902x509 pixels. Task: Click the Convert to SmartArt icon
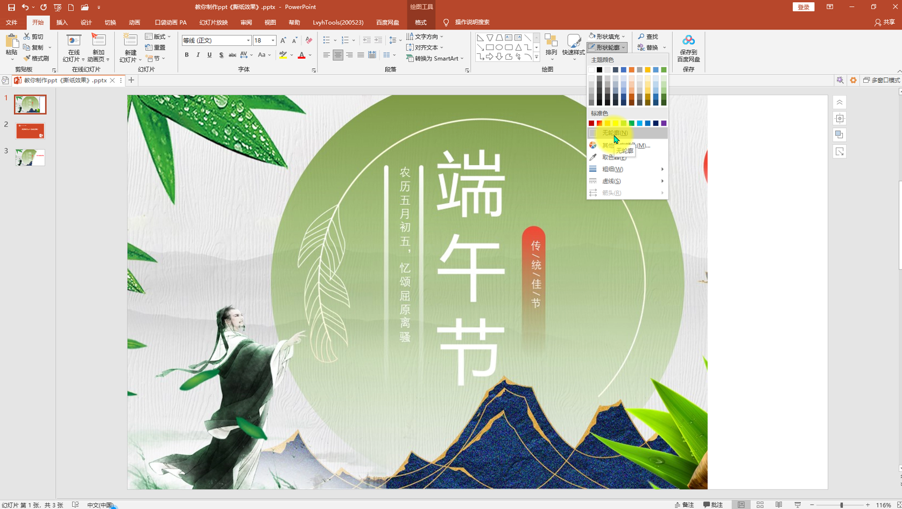410,58
